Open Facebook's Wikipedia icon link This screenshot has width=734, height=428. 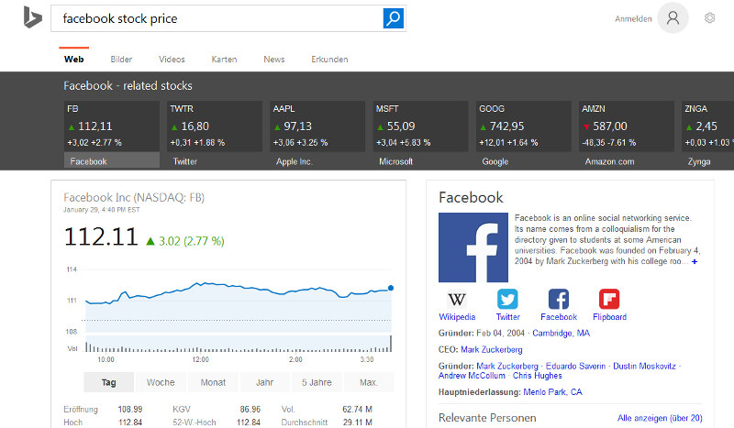tap(456, 300)
